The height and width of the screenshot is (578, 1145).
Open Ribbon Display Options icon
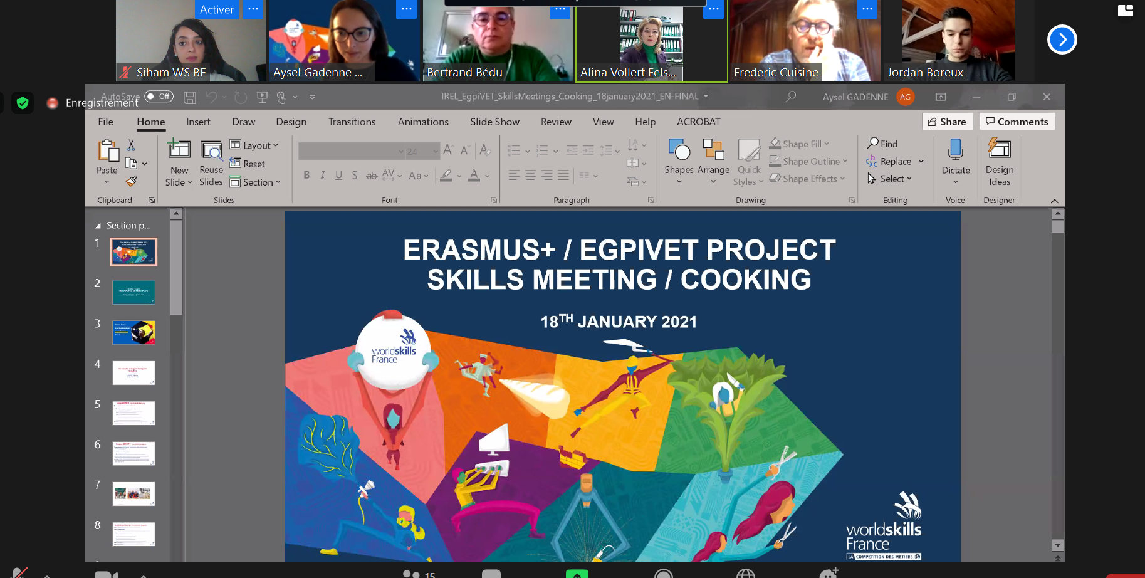(941, 97)
